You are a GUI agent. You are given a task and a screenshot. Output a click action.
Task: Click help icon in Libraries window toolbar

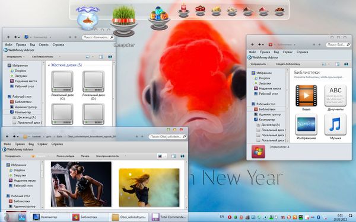coord(346,64)
